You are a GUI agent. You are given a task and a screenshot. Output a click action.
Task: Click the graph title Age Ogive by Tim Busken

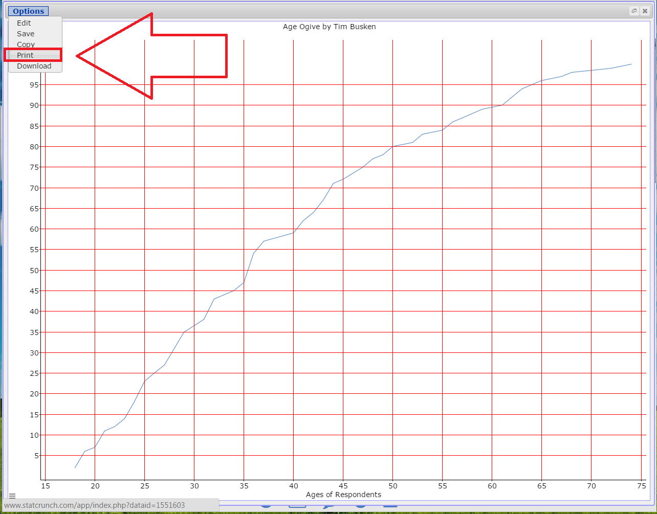(x=329, y=27)
